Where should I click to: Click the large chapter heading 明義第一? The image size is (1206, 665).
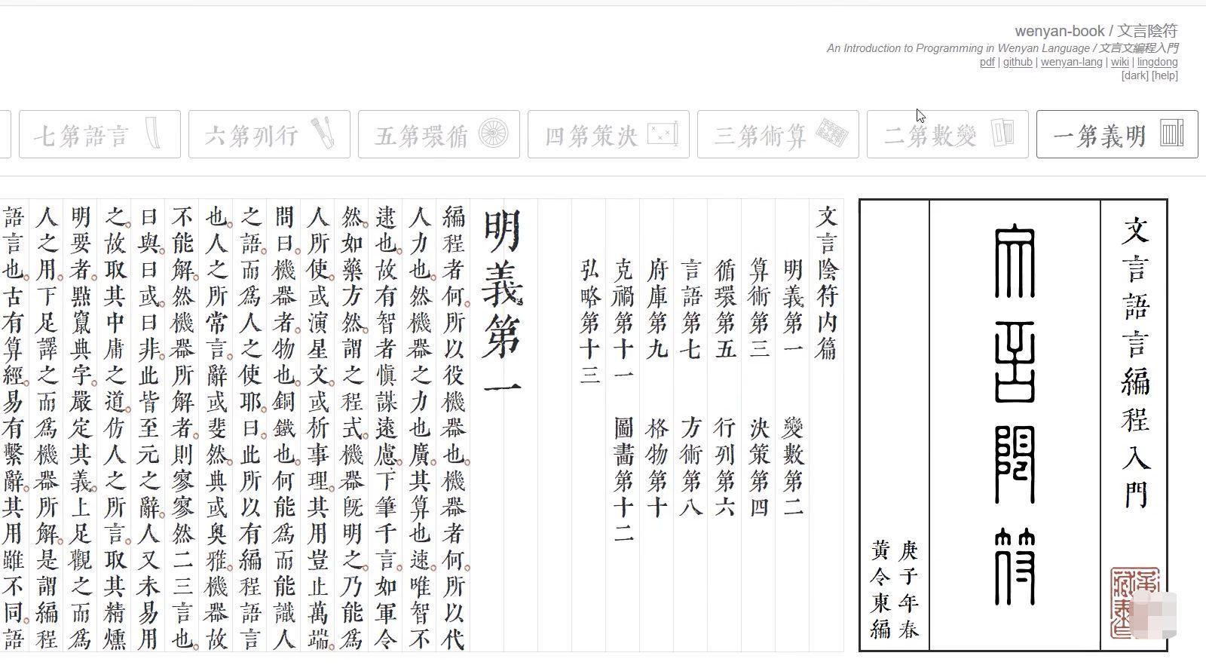pos(502,302)
